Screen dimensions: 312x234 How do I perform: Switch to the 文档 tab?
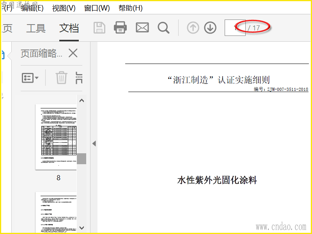tap(69, 28)
